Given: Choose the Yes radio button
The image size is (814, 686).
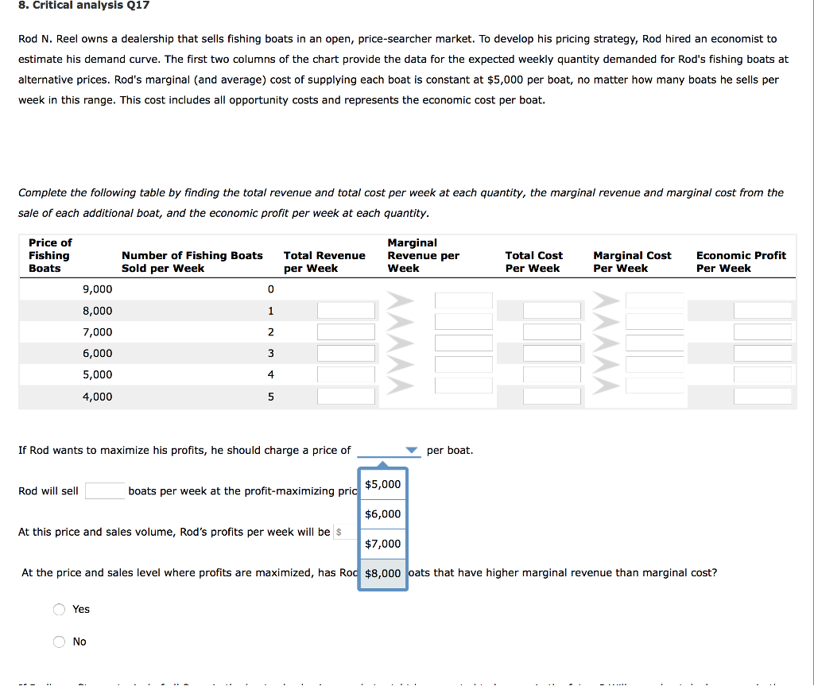Looking at the screenshot, I should click(59, 609).
